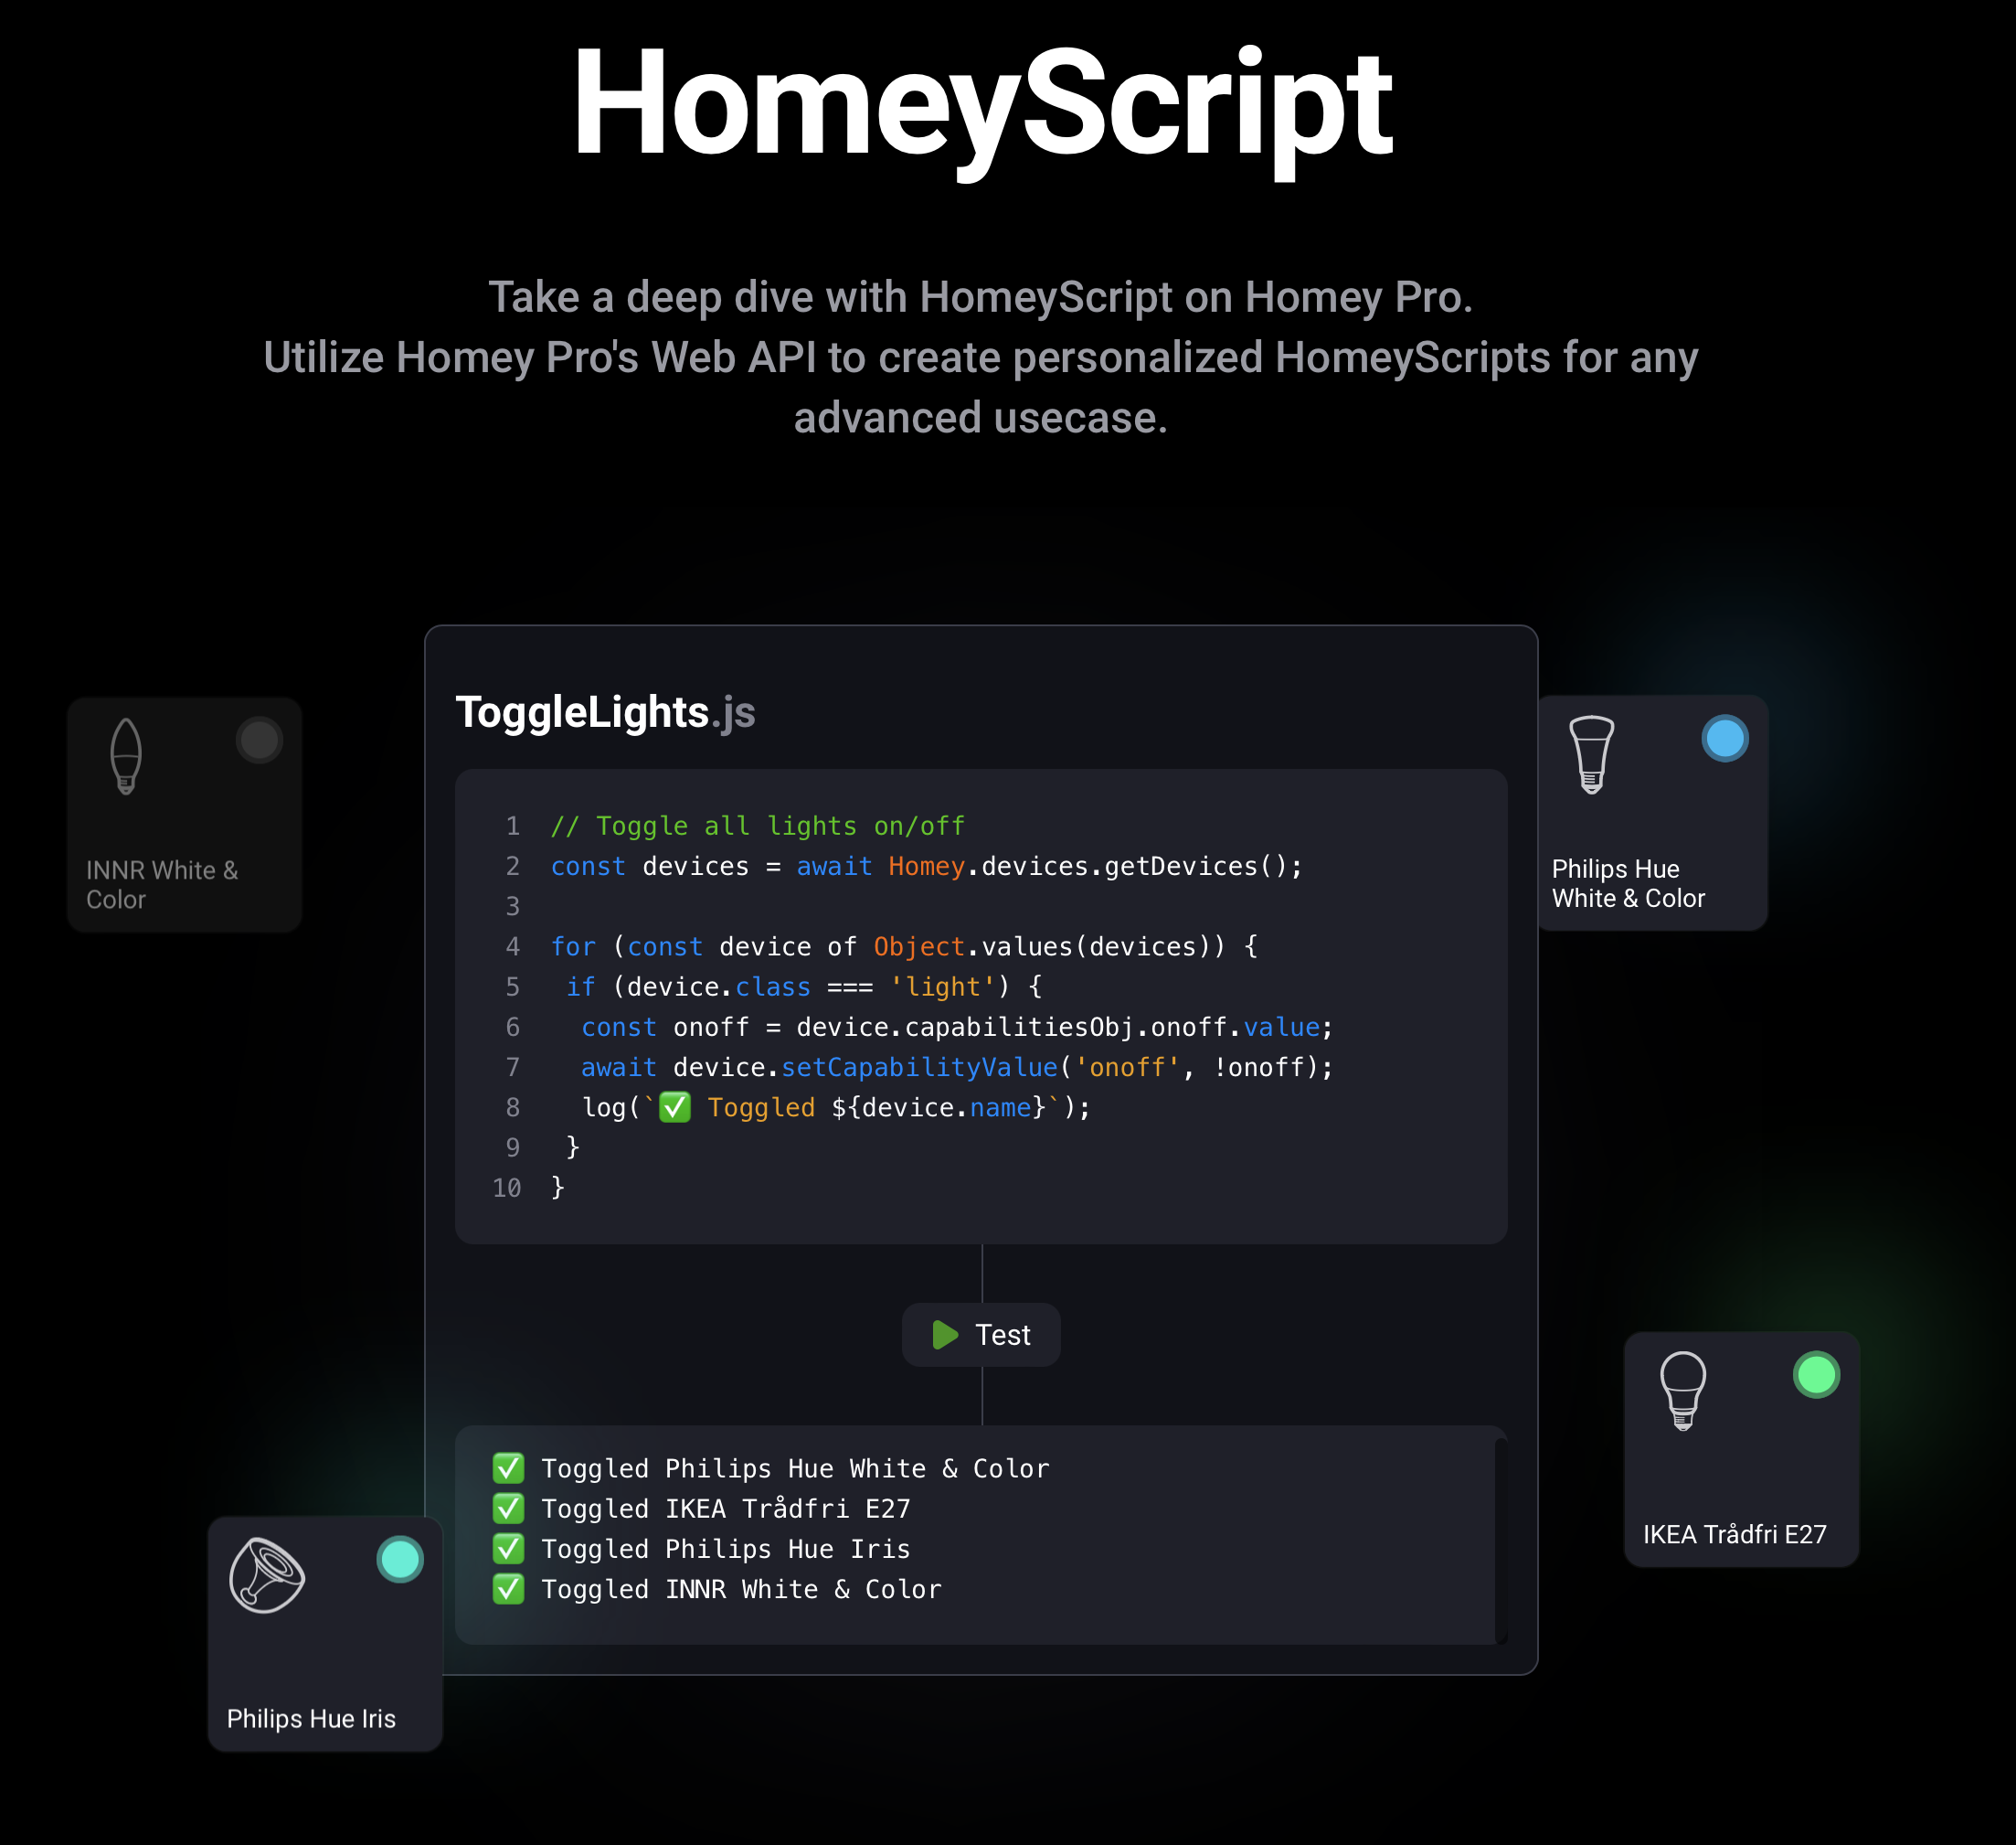
Task: Click the play triangle icon inside Test
Action: (945, 1335)
